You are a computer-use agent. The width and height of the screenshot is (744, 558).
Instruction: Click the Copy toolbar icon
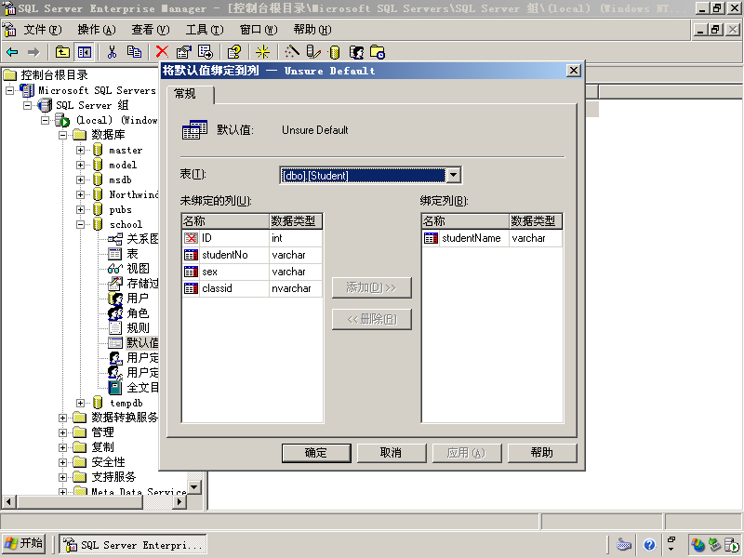tap(134, 52)
